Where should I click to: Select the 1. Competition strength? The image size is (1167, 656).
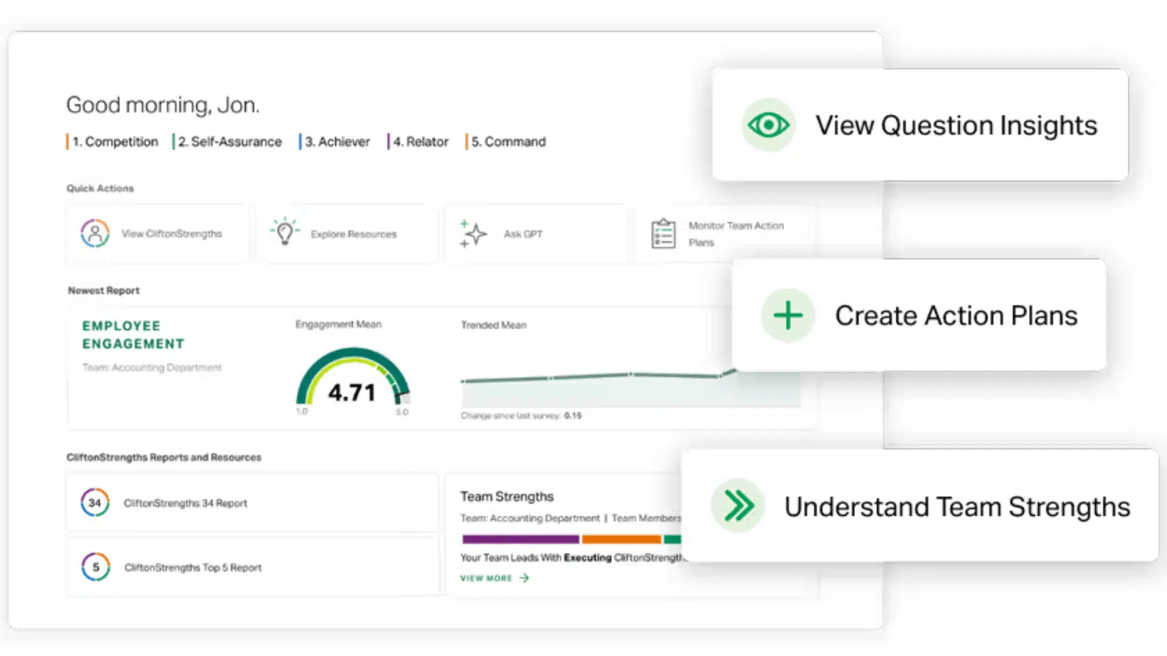tap(112, 142)
